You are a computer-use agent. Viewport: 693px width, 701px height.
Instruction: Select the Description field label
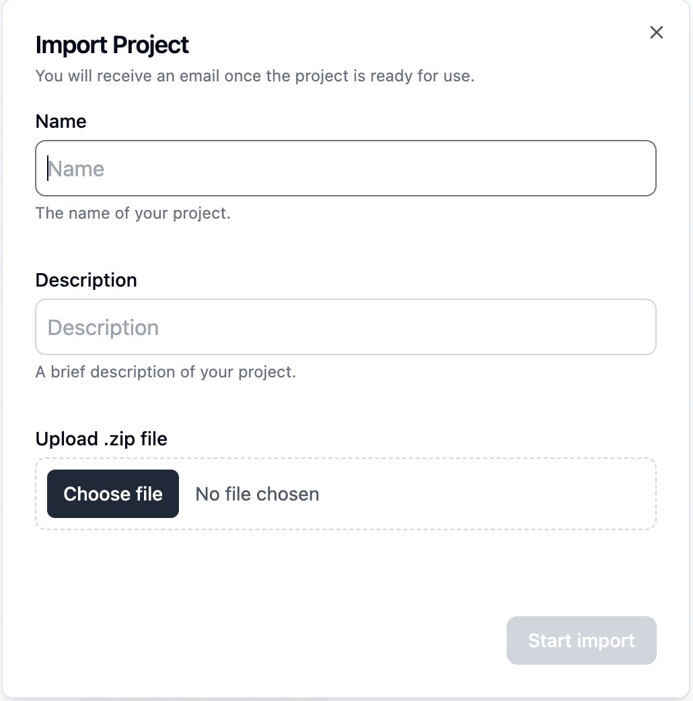click(86, 280)
